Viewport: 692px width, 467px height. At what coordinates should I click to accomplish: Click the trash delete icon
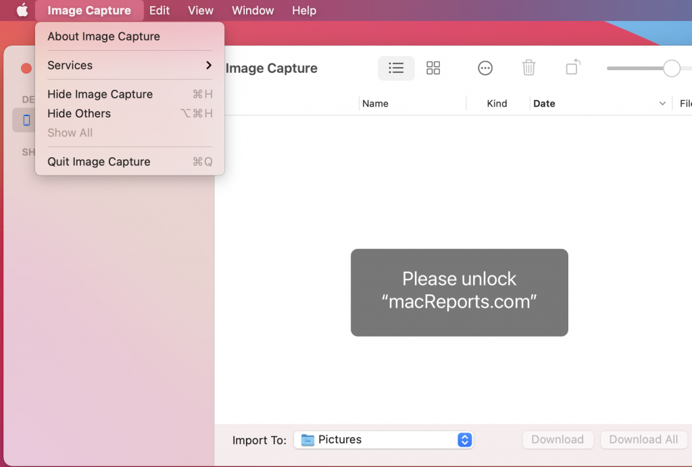point(528,68)
